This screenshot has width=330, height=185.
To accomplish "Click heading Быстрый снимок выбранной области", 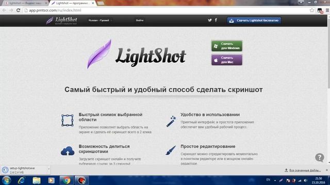I will [x=110, y=117].
